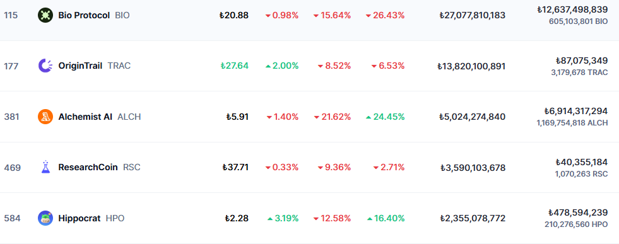Click Hippocrat's 3.19% hourly change

point(283,218)
